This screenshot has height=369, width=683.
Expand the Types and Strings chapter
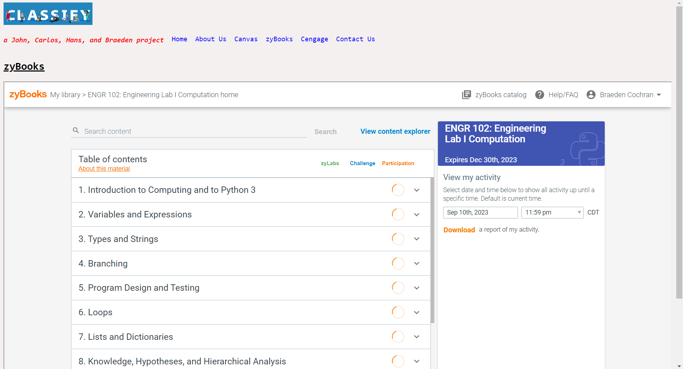pos(417,239)
